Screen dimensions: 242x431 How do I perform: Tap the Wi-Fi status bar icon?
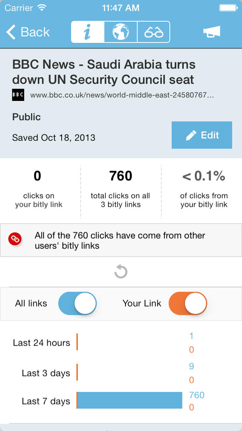coord(42,8)
